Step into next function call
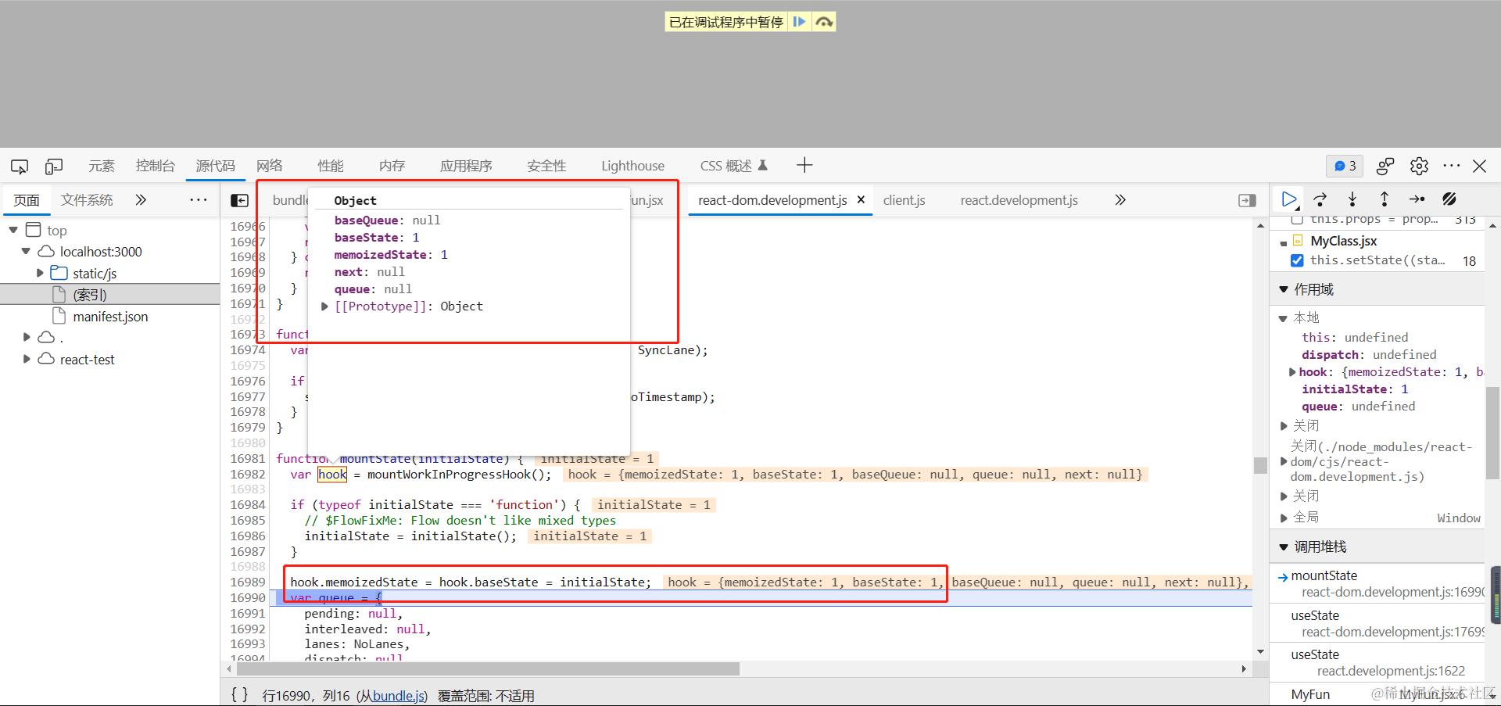The width and height of the screenshot is (1501, 706). coord(1352,199)
